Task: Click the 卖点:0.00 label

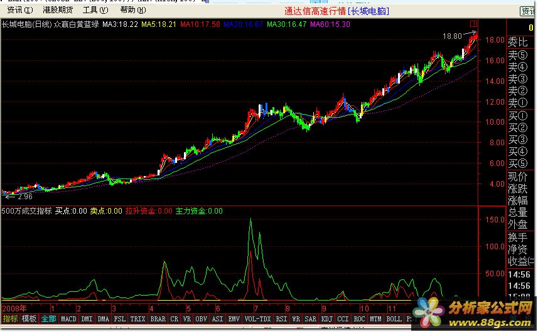Action: (106, 211)
